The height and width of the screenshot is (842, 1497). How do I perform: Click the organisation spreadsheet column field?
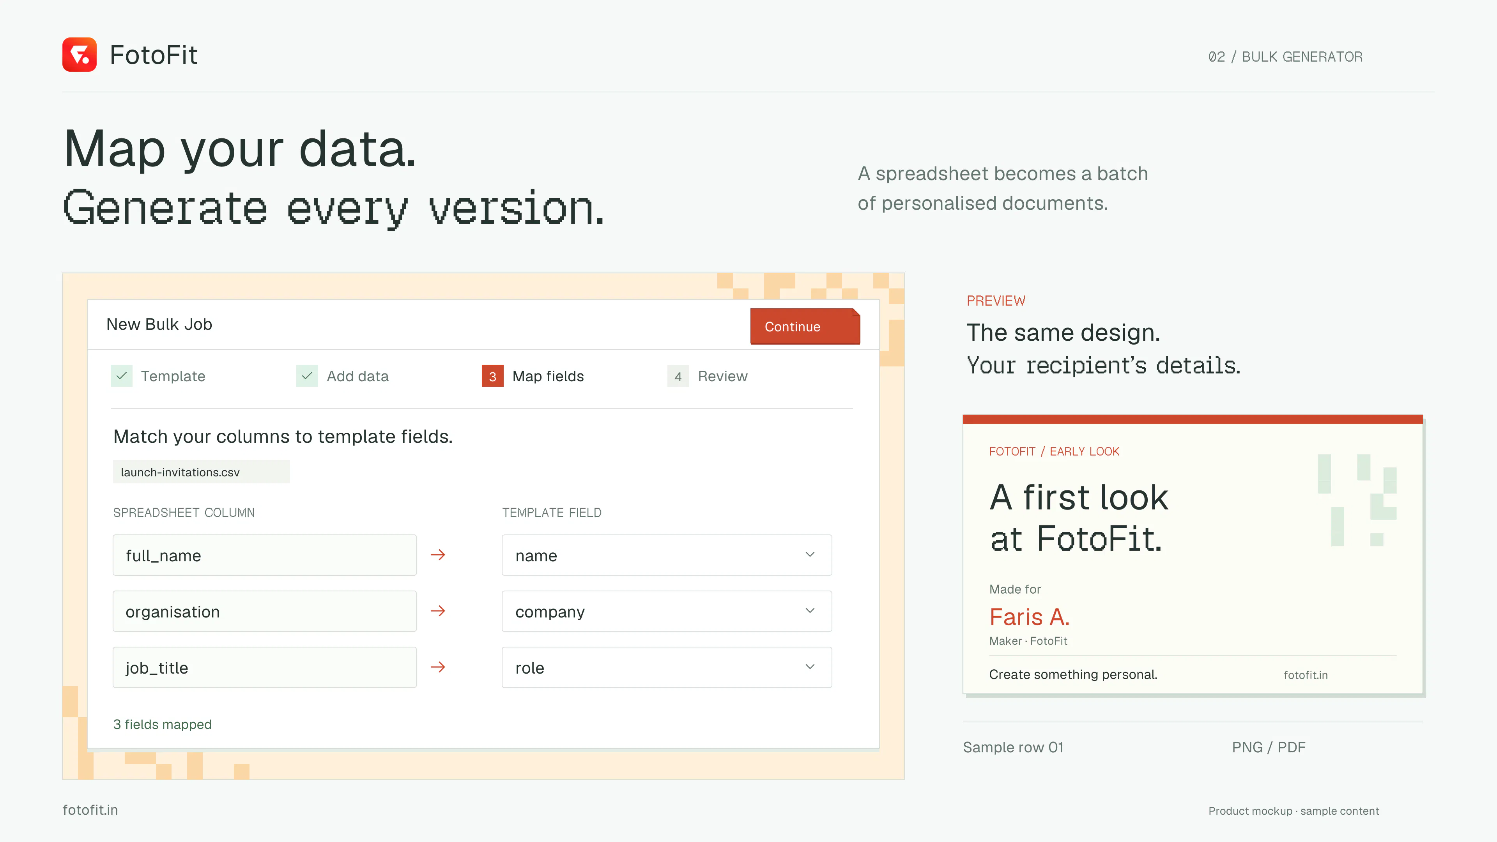tap(264, 611)
